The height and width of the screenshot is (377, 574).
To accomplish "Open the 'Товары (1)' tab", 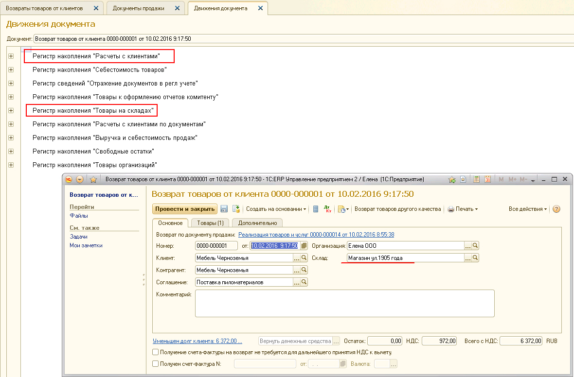I will point(210,223).
